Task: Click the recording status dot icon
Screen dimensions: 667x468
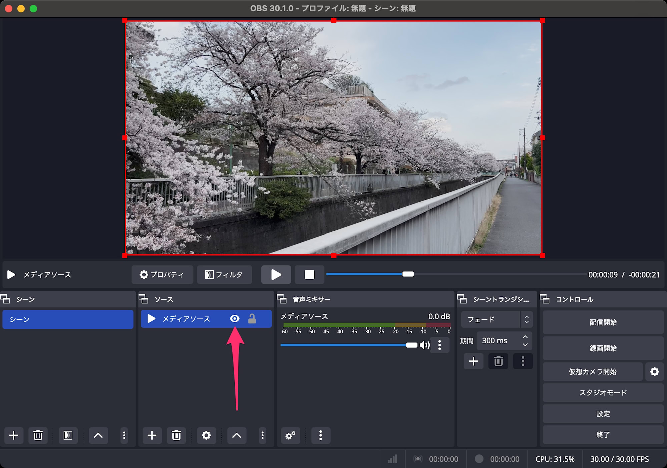Action: tap(479, 459)
